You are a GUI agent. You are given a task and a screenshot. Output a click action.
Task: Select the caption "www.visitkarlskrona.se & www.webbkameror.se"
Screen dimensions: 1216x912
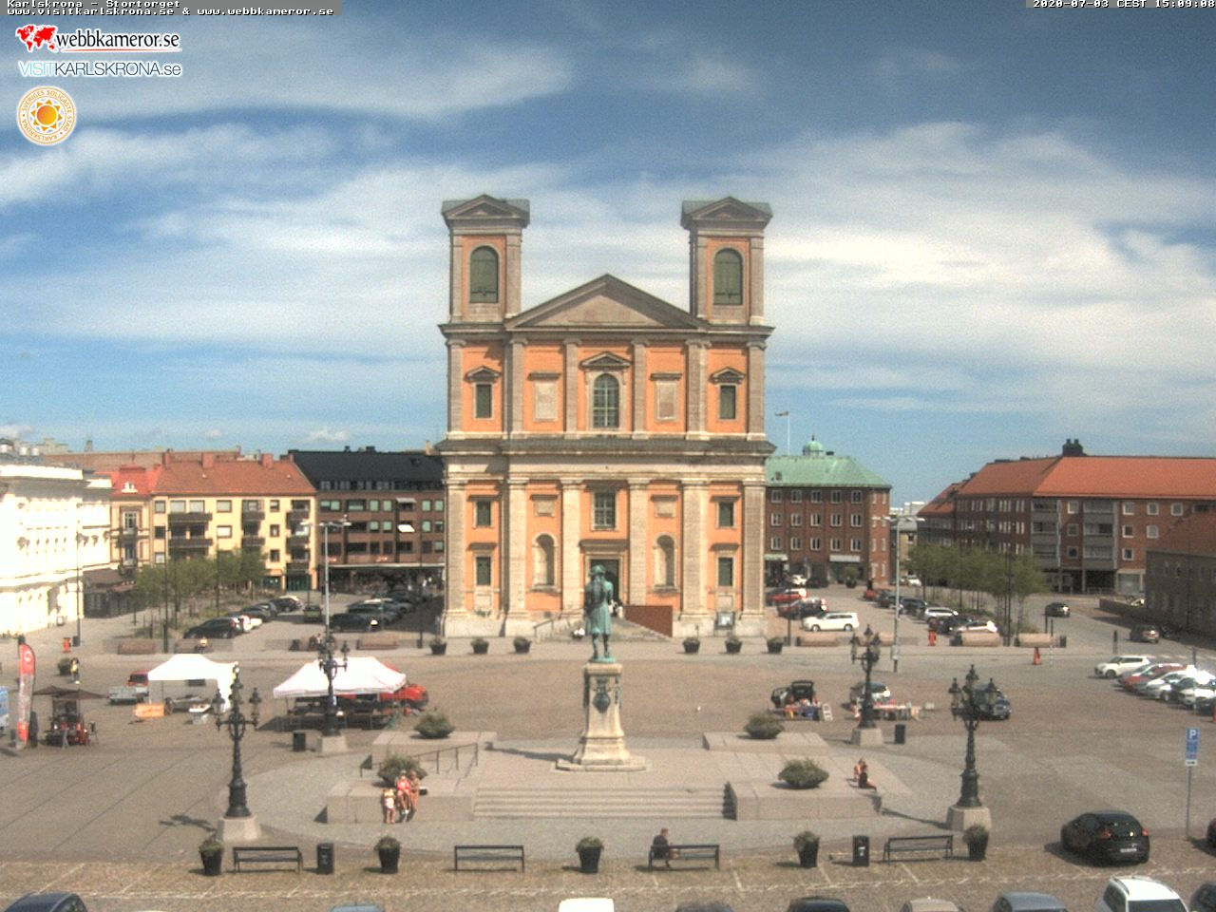coord(170,11)
